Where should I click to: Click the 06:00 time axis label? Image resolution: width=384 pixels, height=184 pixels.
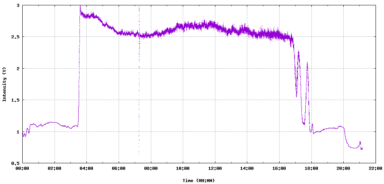pyautogui.click(x=119, y=169)
